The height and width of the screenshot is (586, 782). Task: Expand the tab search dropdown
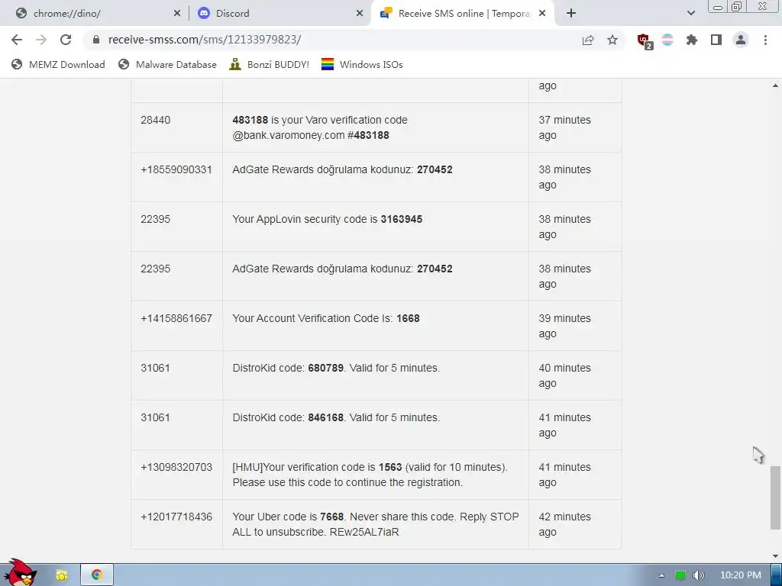(690, 14)
